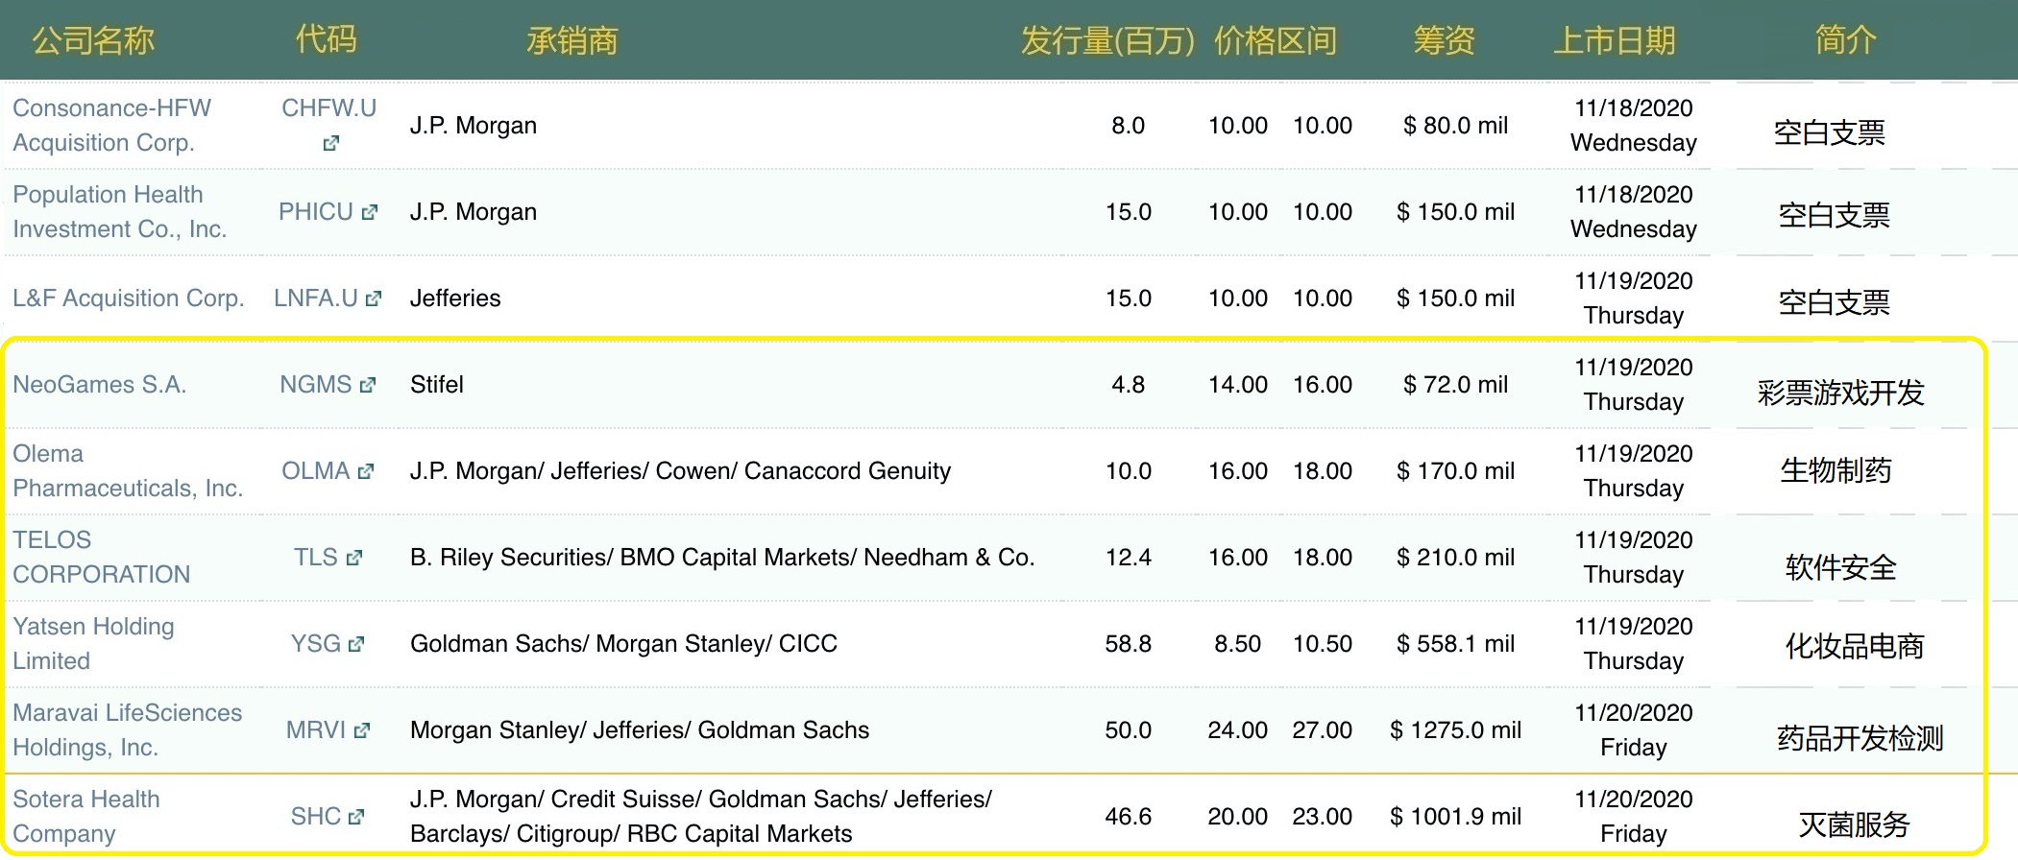Select the 化妆品电商 description

coord(1855,646)
